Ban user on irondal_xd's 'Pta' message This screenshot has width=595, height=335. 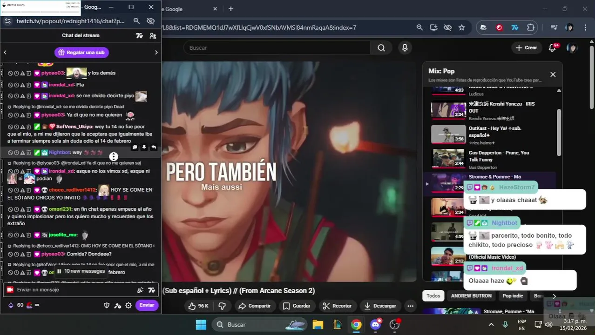tap(10, 85)
